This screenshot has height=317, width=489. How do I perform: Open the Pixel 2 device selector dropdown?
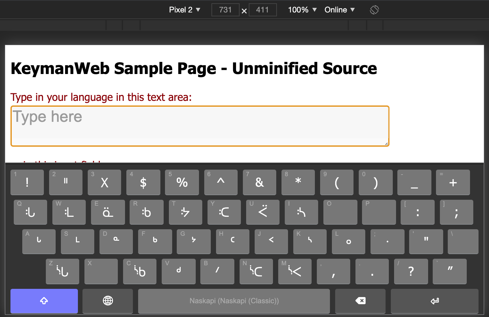tap(184, 9)
